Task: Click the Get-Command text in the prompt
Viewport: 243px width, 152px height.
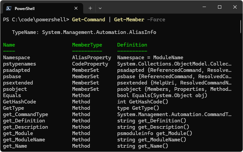Action: click(x=88, y=20)
